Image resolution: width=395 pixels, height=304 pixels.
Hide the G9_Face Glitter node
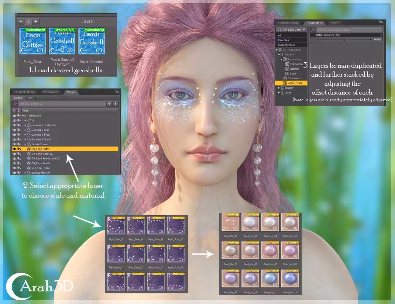click(14, 149)
